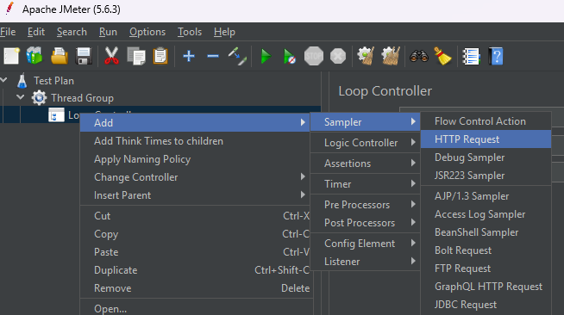Click the Cut scissors icon
The image size is (564, 315).
111,56
